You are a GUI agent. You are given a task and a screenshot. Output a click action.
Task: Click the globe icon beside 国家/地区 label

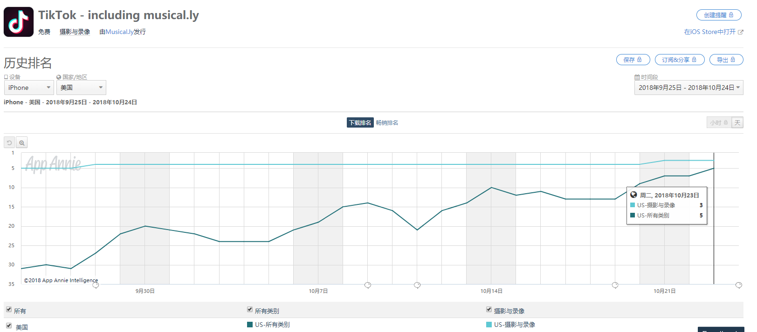click(59, 77)
